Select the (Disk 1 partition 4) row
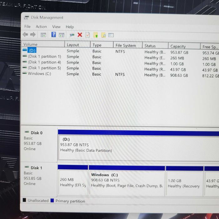 coord(120,63)
